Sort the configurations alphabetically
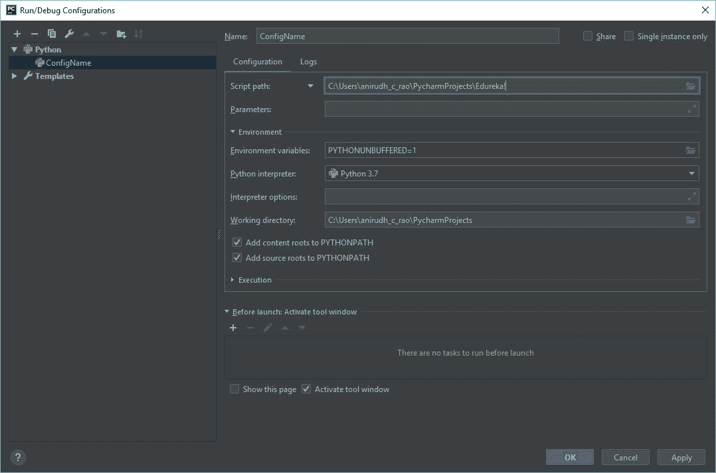 click(x=138, y=34)
